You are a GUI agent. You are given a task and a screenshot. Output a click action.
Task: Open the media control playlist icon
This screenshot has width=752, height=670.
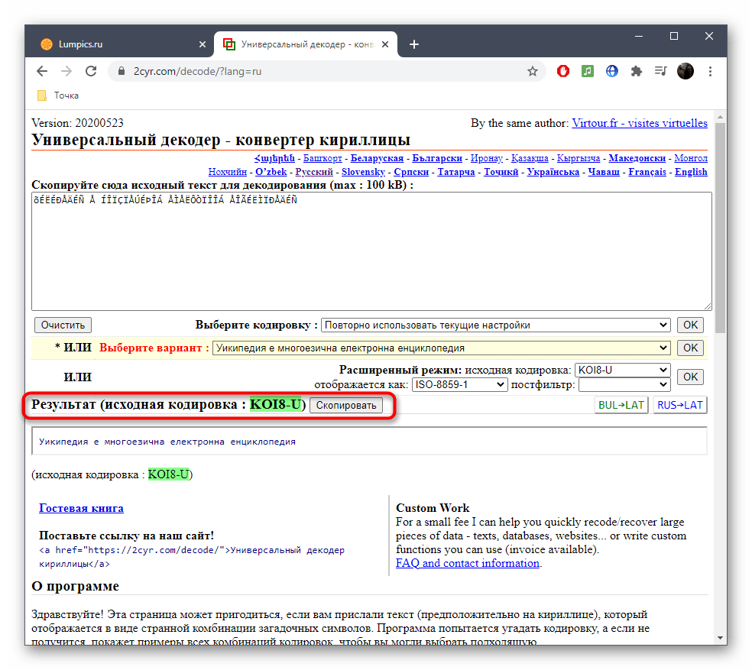[661, 72]
